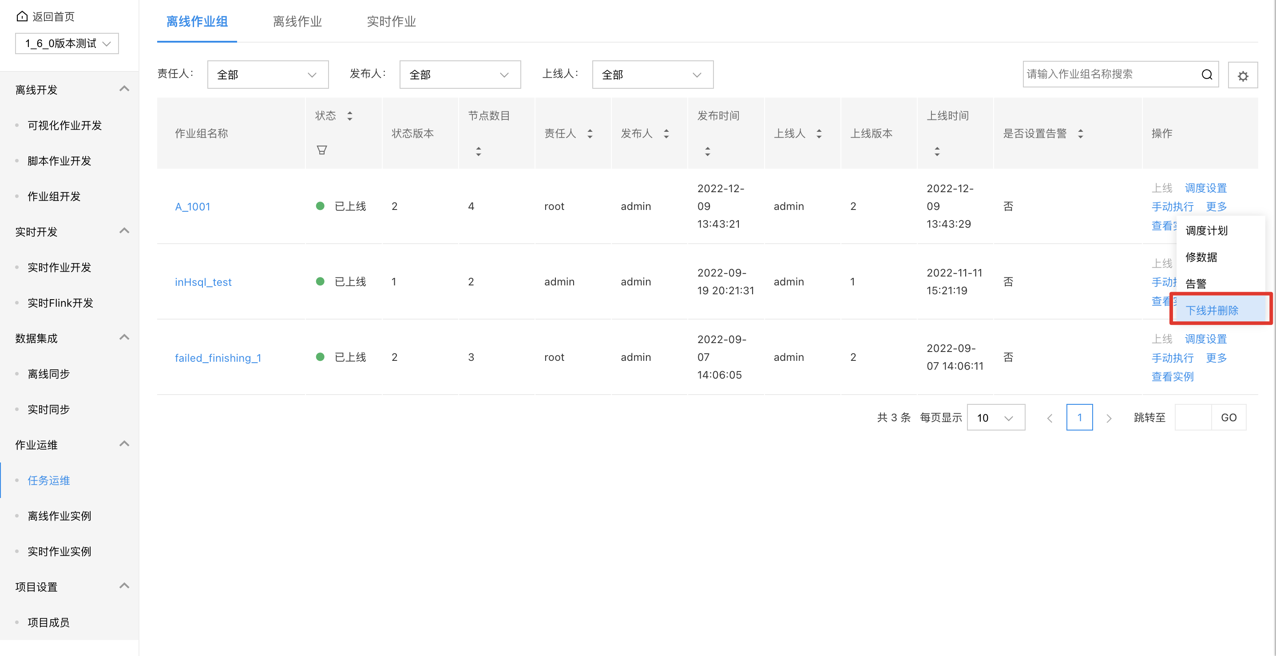Image resolution: width=1276 pixels, height=656 pixels.
Task: Open 项目成员 in sidebar
Action: click(x=48, y=622)
